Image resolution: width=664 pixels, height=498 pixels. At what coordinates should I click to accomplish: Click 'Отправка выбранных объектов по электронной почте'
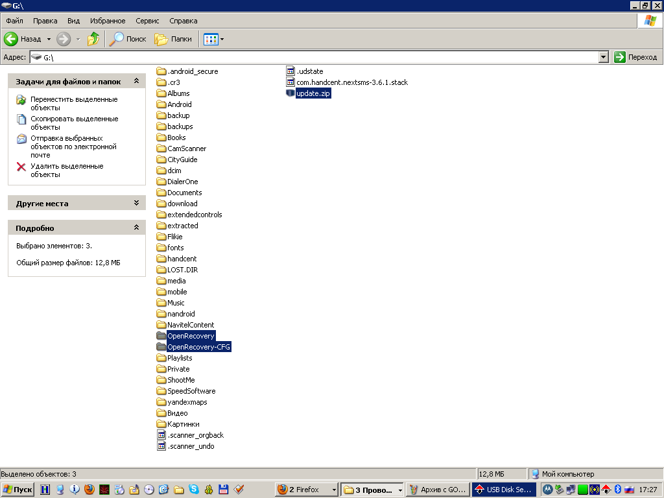73,147
